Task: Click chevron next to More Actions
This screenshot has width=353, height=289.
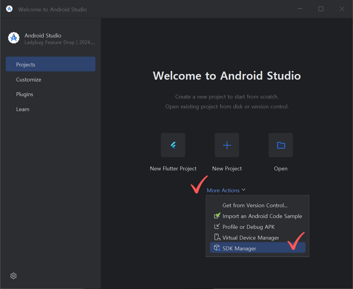Action: point(244,190)
